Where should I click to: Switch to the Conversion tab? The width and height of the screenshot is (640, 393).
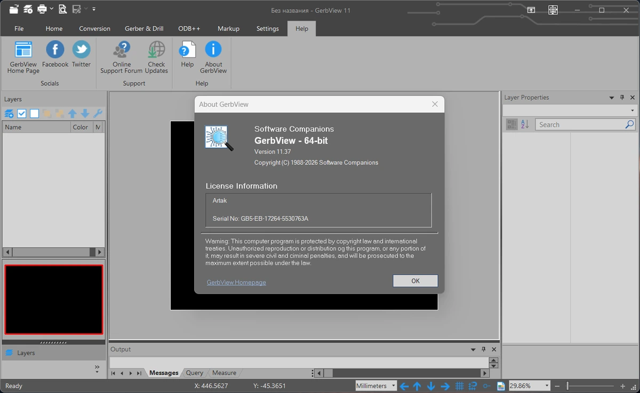click(94, 29)
